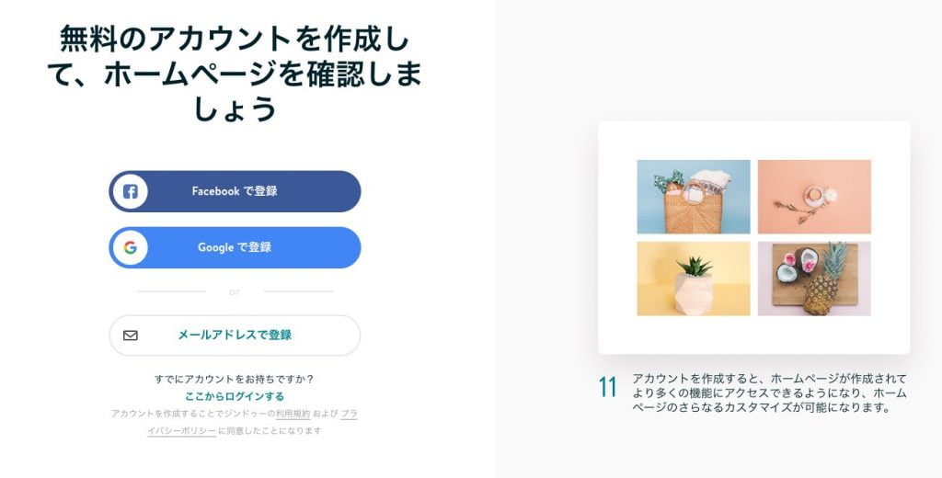Click the teal number 11 icon
The height and width of the screenshot is (478, 942).
[x=607, y=388]
